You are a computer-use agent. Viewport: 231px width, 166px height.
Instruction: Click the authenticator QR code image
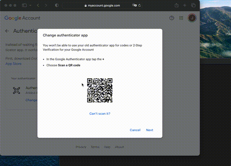(100, 90)
